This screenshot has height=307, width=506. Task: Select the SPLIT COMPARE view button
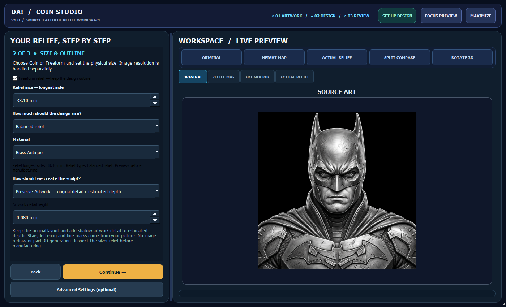point(400,57)
